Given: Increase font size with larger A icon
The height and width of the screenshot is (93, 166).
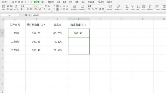Looking at the screenshot, I should point(46,6).
